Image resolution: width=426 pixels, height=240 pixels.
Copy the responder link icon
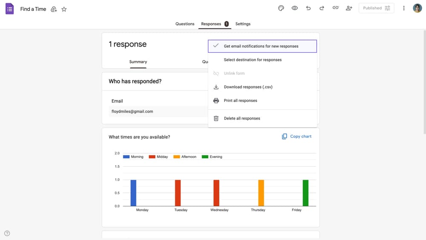pos(335,8)
